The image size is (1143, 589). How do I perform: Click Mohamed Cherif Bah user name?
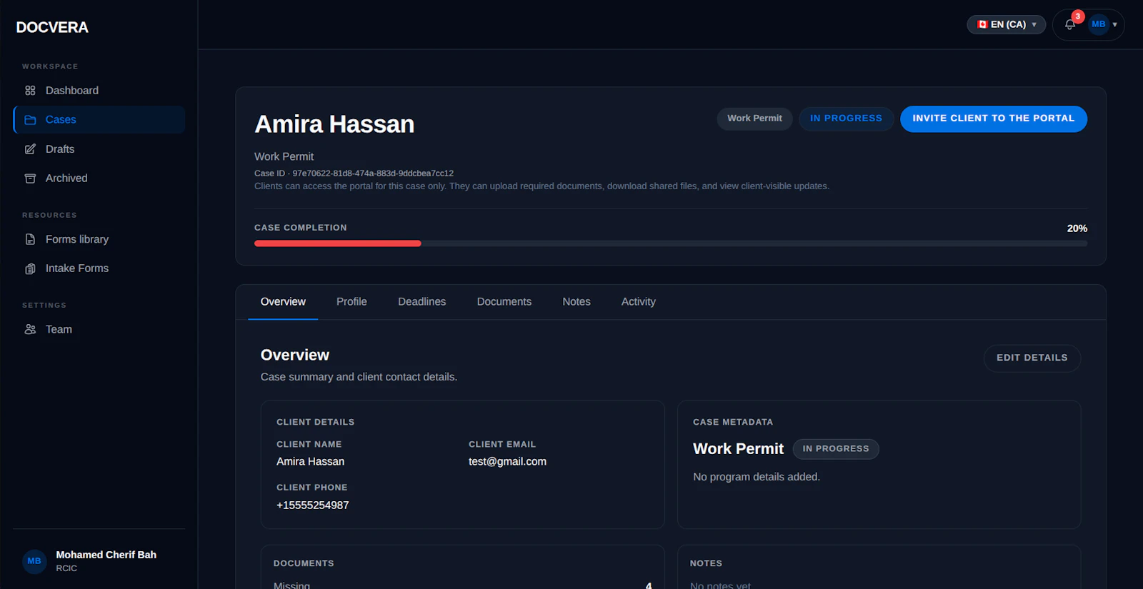click(106, 555)
